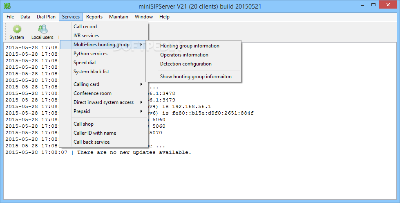This screenshot has width=400, height=203.
Task: Open the Help menu
Action: [x=165, y=17]
